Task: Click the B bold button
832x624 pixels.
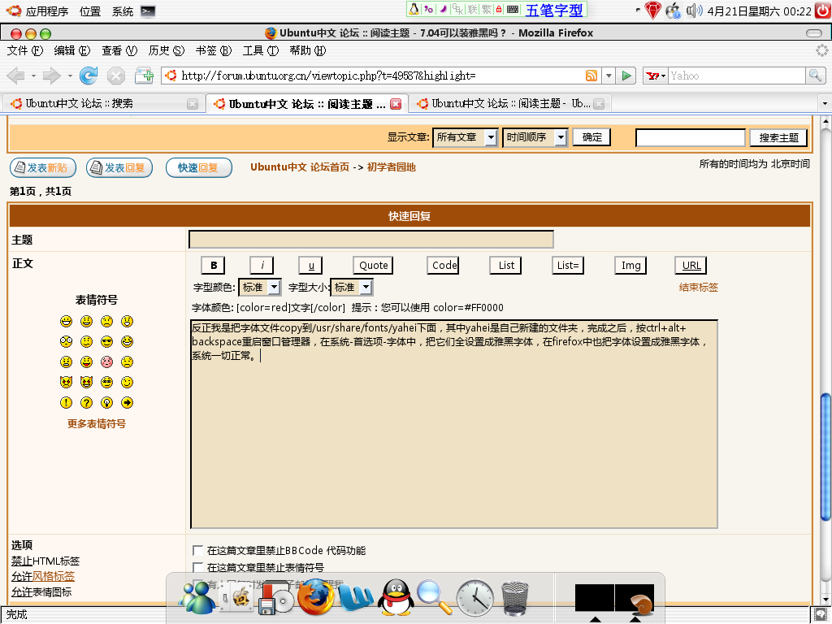Action: click(x=214, y=266)
